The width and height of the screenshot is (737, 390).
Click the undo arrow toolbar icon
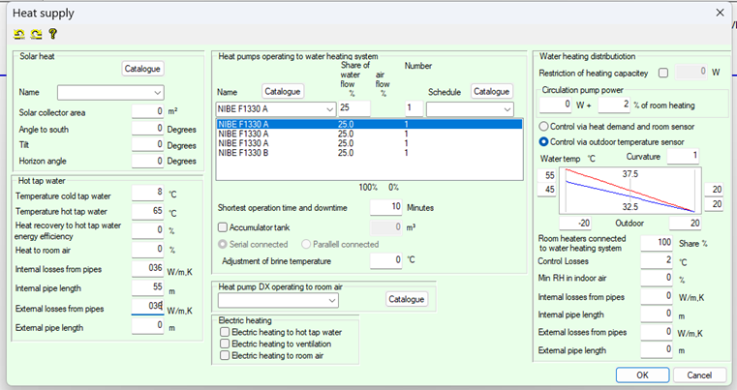[19, 34]
